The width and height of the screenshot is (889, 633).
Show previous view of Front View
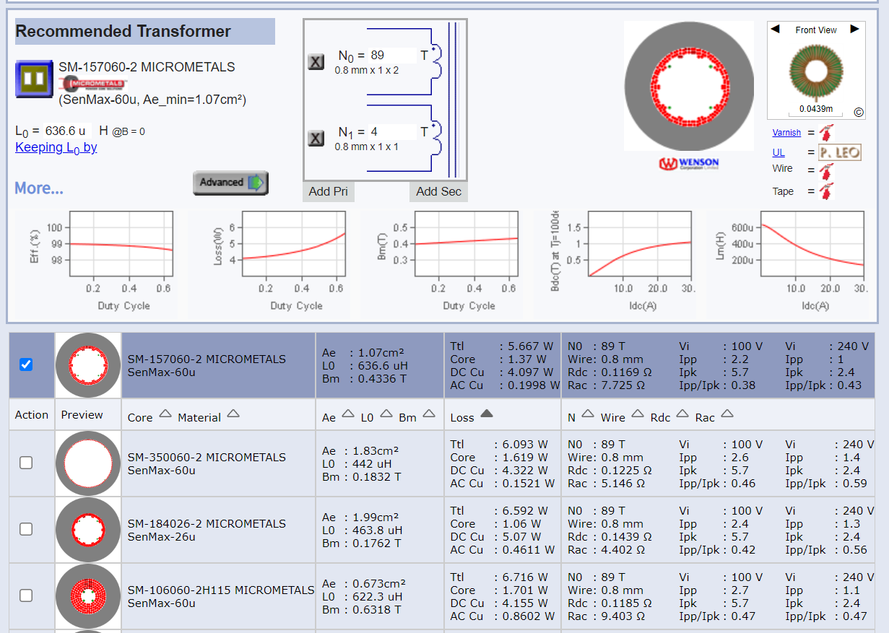click(776, 30)
